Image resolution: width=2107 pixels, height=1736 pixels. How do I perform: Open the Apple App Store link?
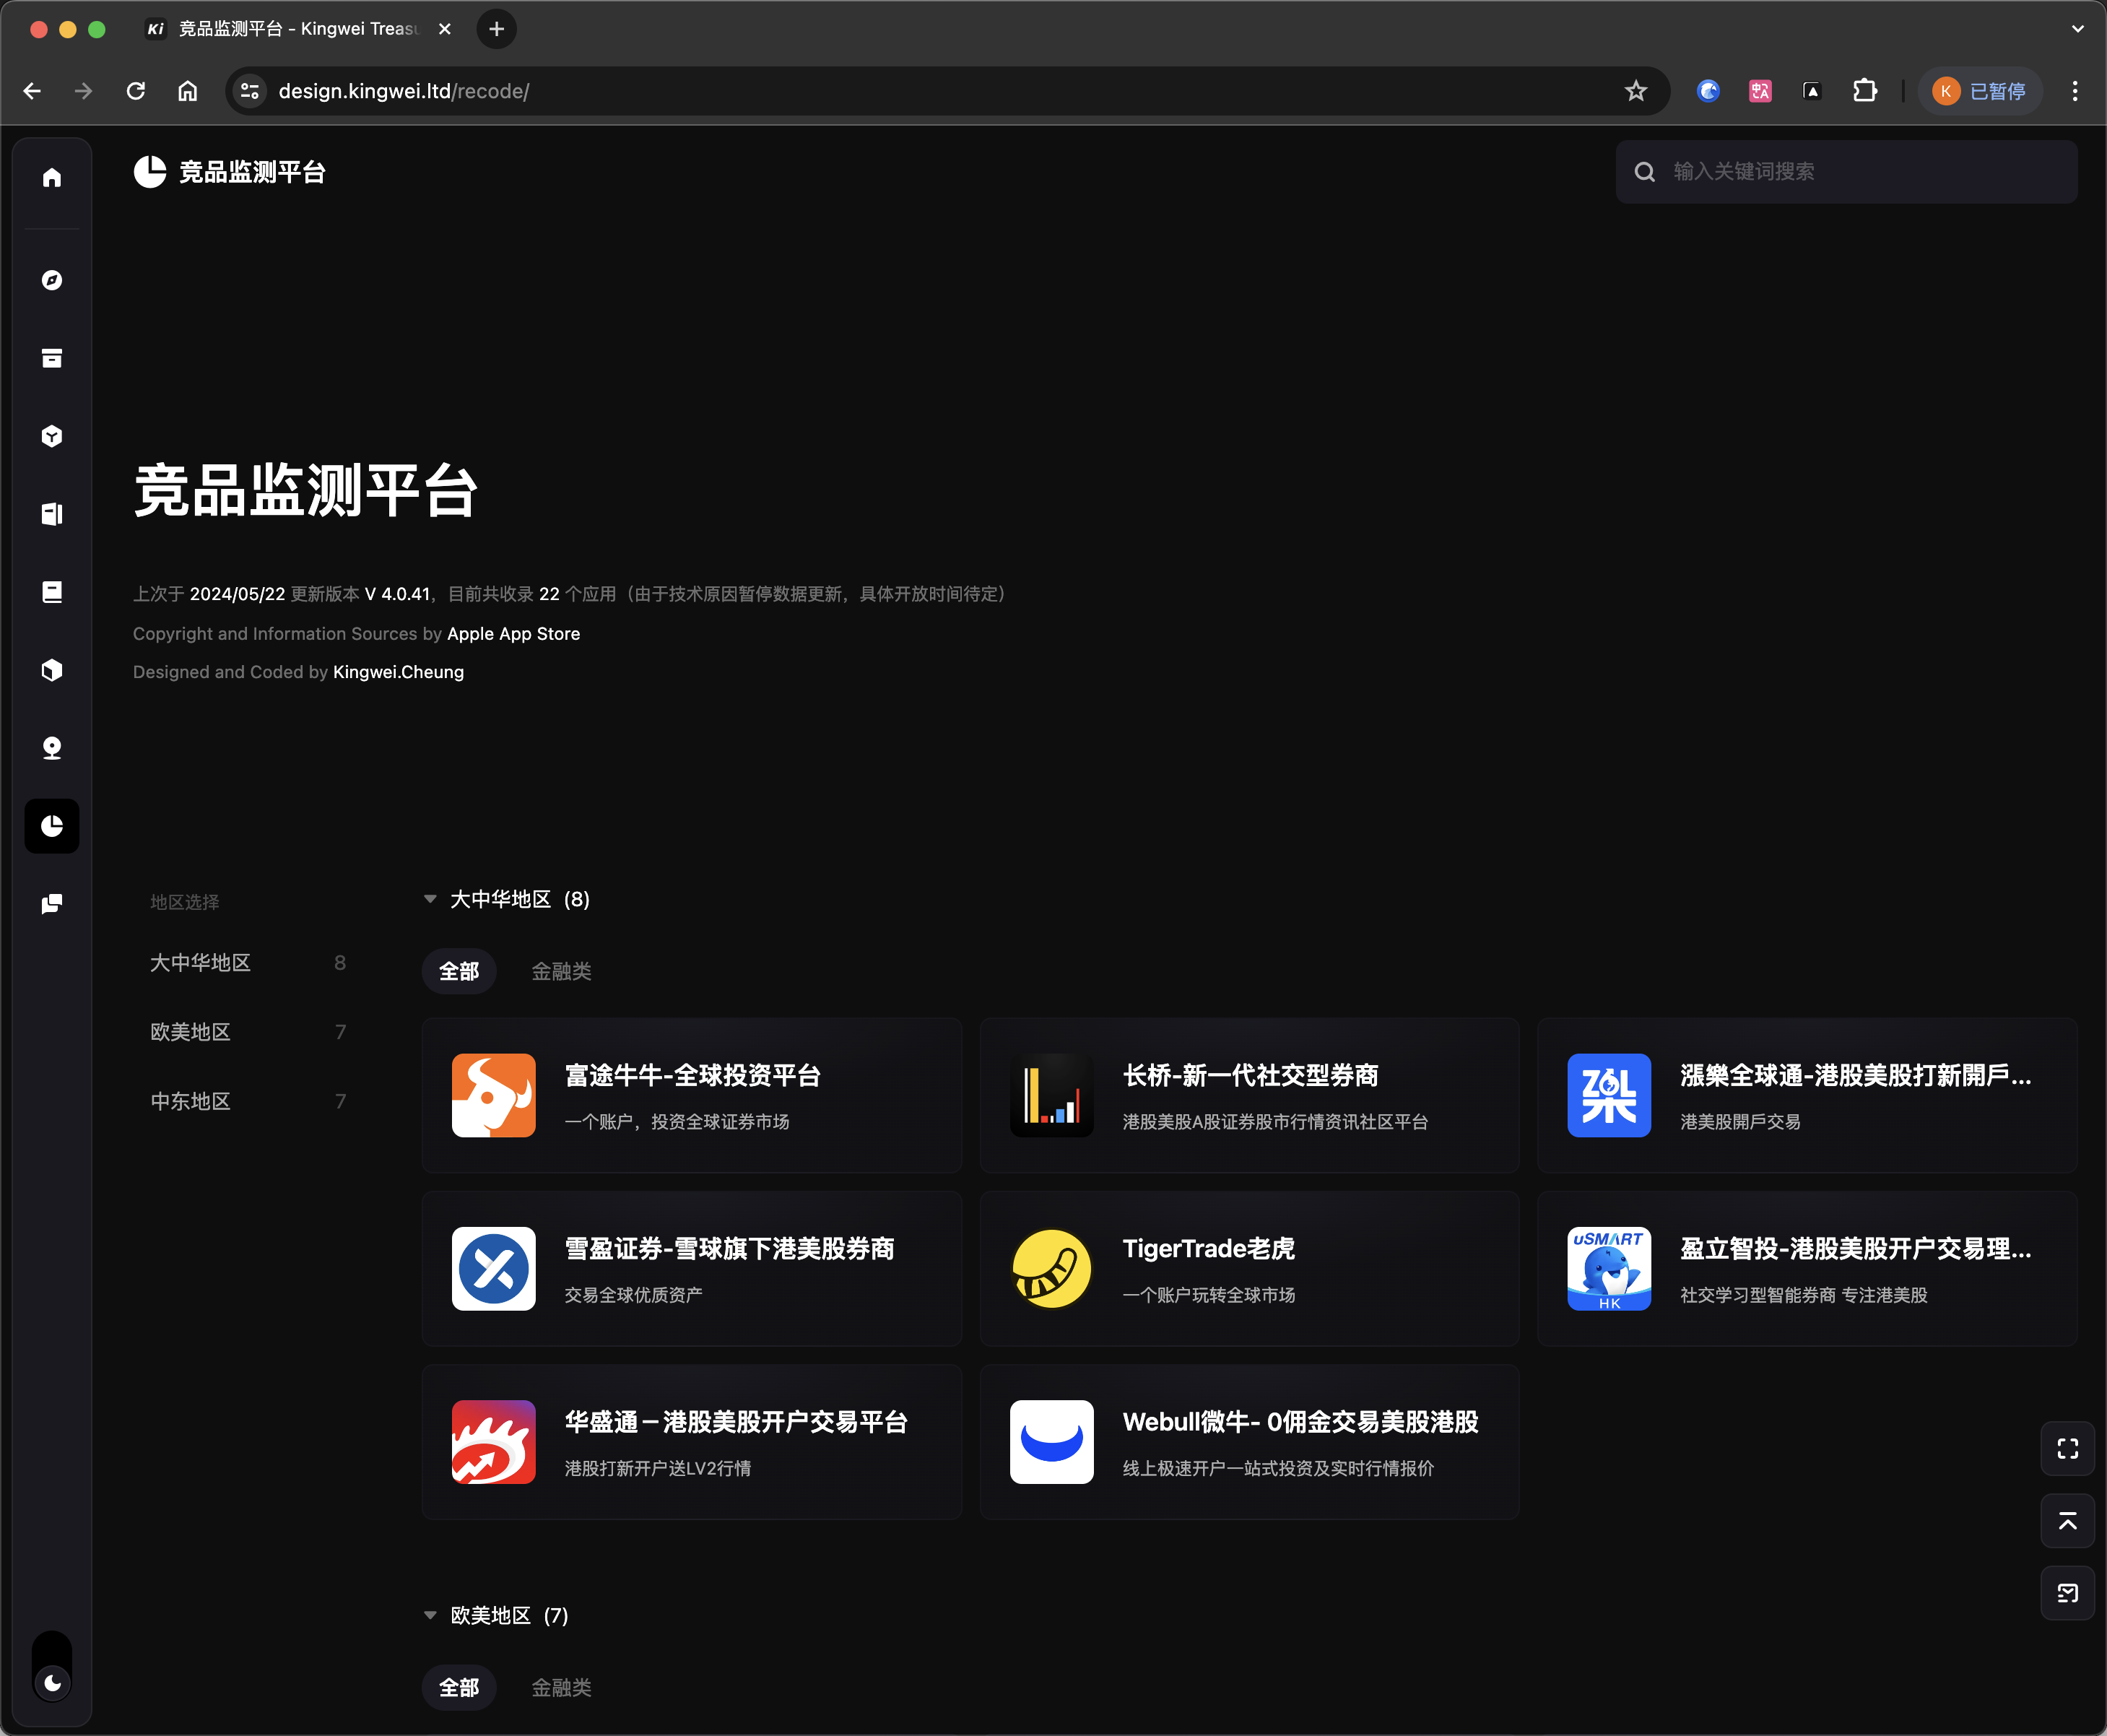click(x=513, y=634)
